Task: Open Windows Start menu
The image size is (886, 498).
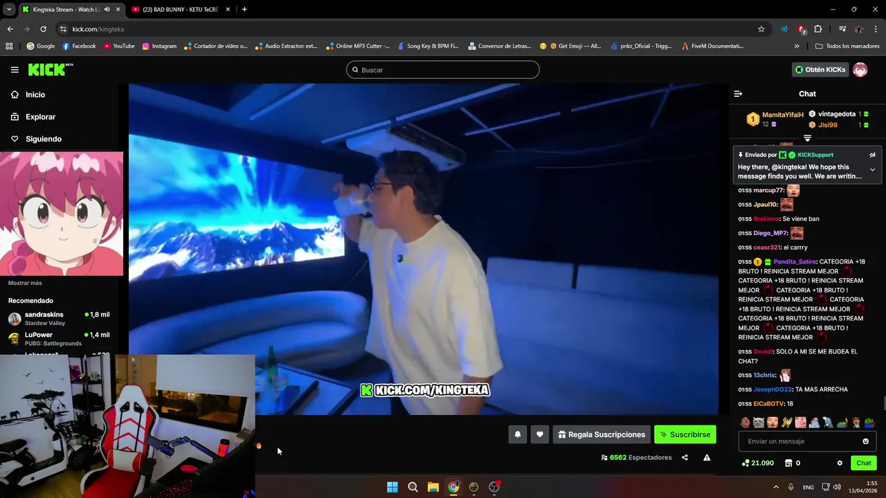Action: point(392,487)
